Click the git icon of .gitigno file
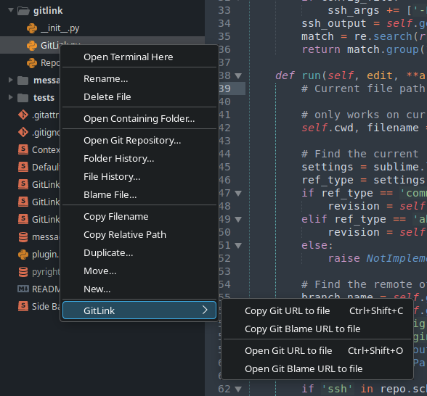This screenshot has height=396, width=427. (x=23, y=132)
